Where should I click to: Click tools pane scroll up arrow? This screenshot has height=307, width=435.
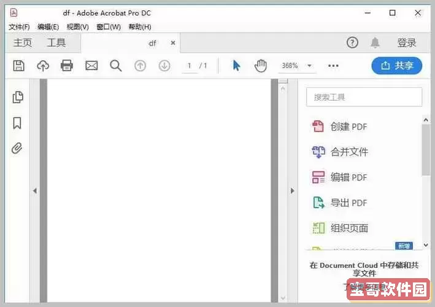point(426,120)
